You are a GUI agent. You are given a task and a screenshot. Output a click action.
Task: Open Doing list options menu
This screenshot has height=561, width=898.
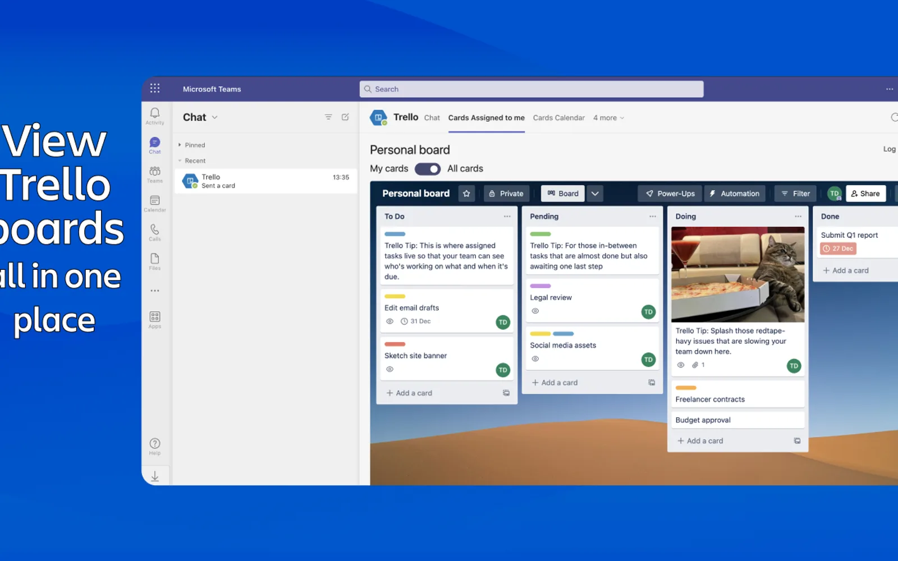coord(798,217)
